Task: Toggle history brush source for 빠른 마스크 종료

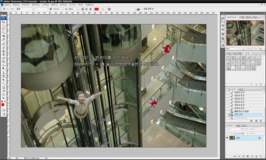Action: (227, 112)
